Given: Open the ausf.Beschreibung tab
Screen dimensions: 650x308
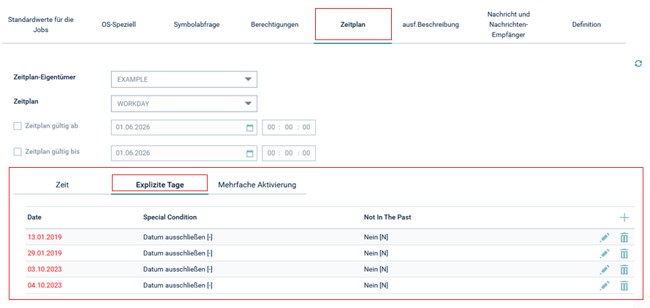Looking at the screenshot, I should click(431, 25).
